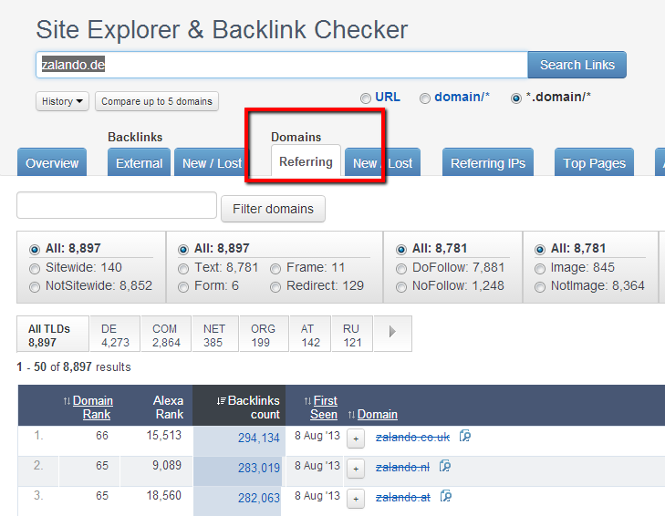Viewport: 665px width, 516px height.
Task: Sort by First Seen column
Action: coord(324,407)
